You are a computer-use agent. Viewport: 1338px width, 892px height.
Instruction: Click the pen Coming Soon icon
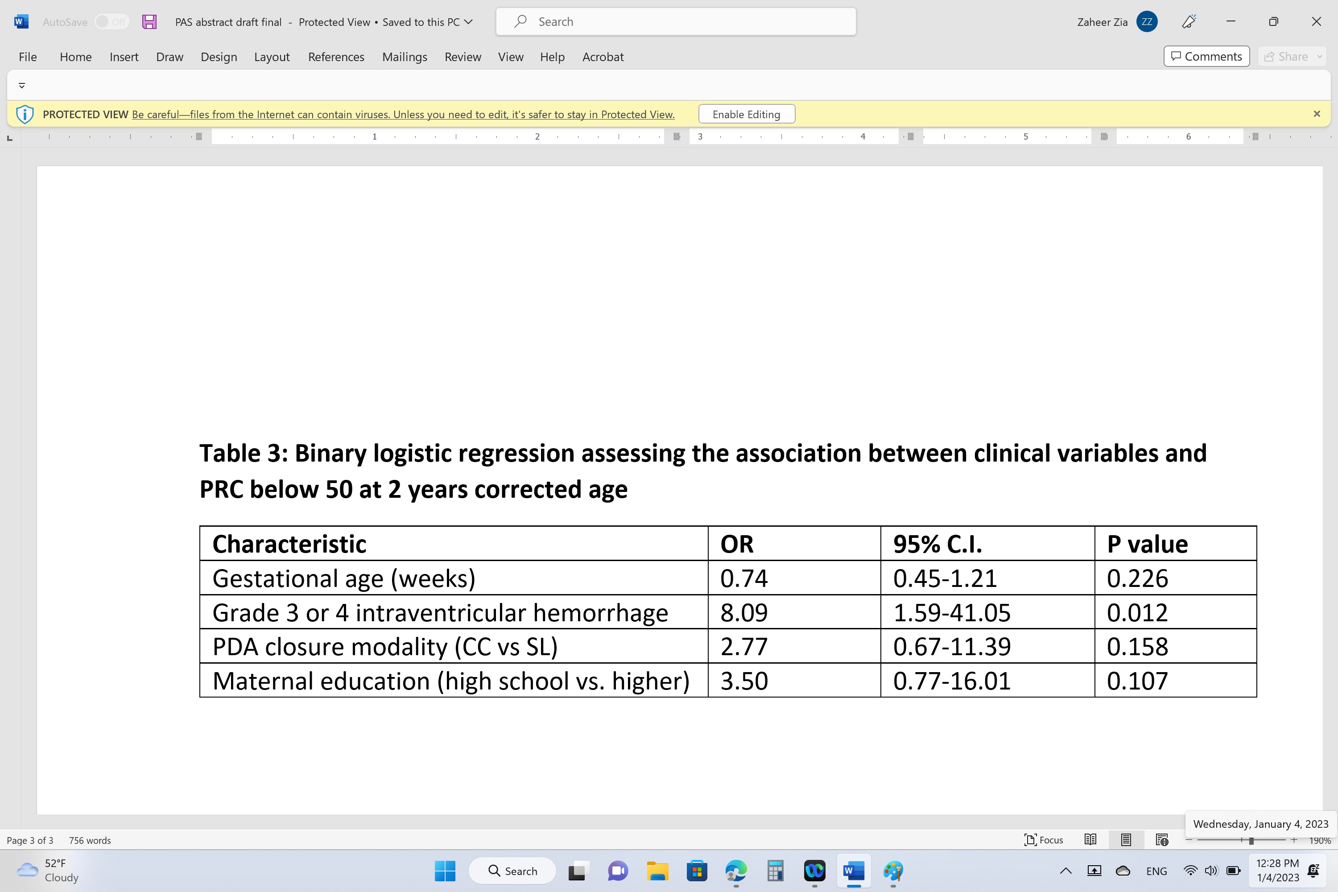[1189, 21]
